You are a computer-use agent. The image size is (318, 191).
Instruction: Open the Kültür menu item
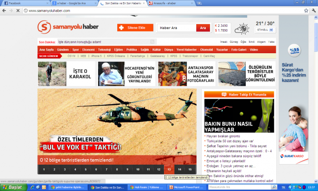coord(157,50)
